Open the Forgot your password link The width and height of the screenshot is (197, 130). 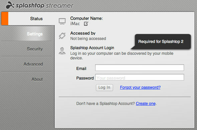[140, 87]
